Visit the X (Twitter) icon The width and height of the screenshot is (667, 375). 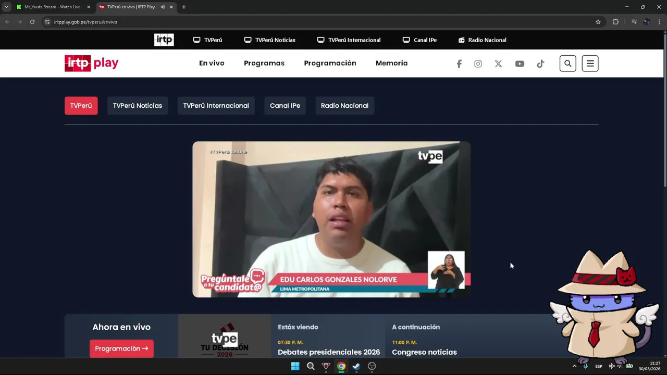(498, 64)
